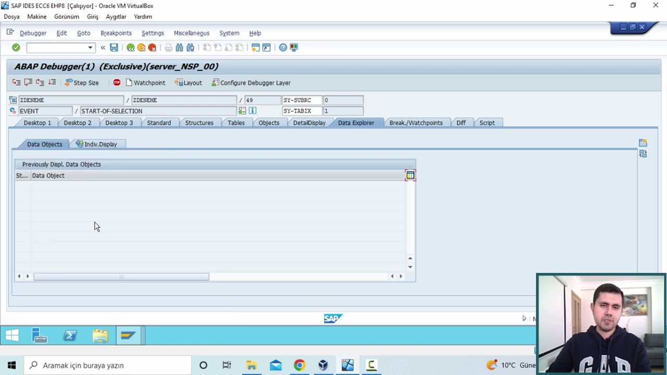Open the Edit menu
Screen dimensions: 667x375
61,33
